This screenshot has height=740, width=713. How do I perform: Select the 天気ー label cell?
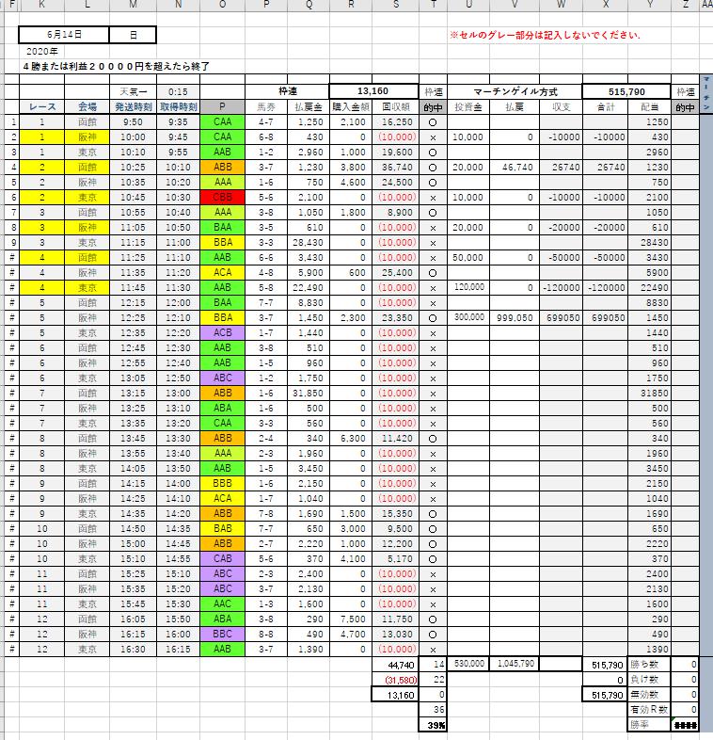133,91
